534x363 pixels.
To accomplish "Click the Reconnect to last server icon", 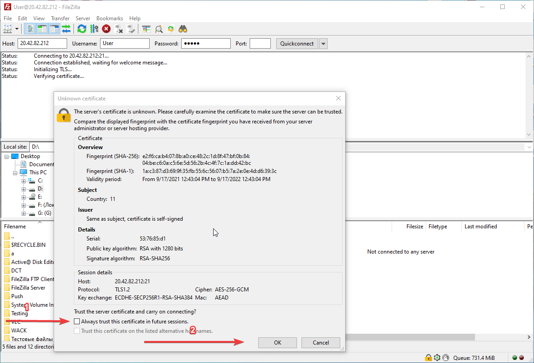I will pos(131,29).
